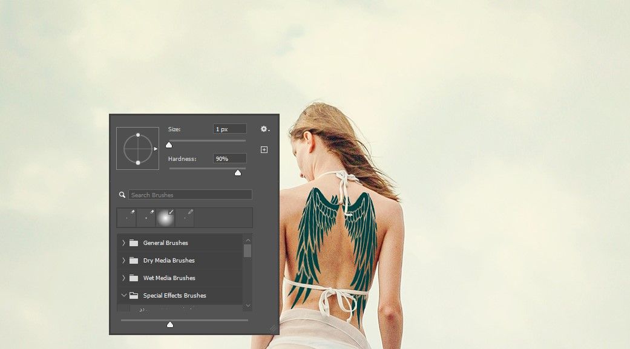Click the brush list scrollbar down arrow
Viewport: 630px width, 349px height.
[x=248, y=306]
